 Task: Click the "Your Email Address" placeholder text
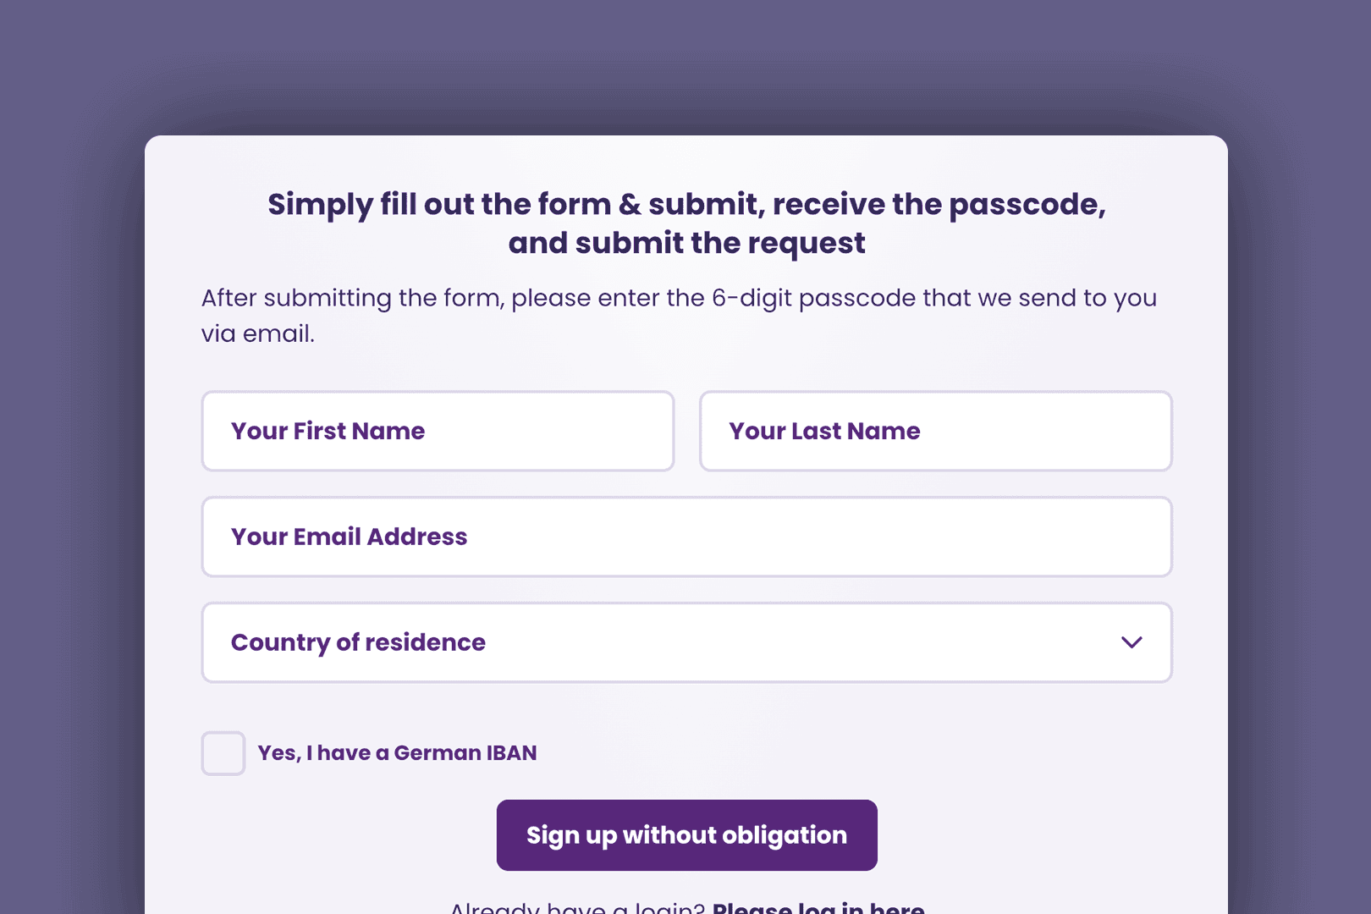click(x=349, y=537)
